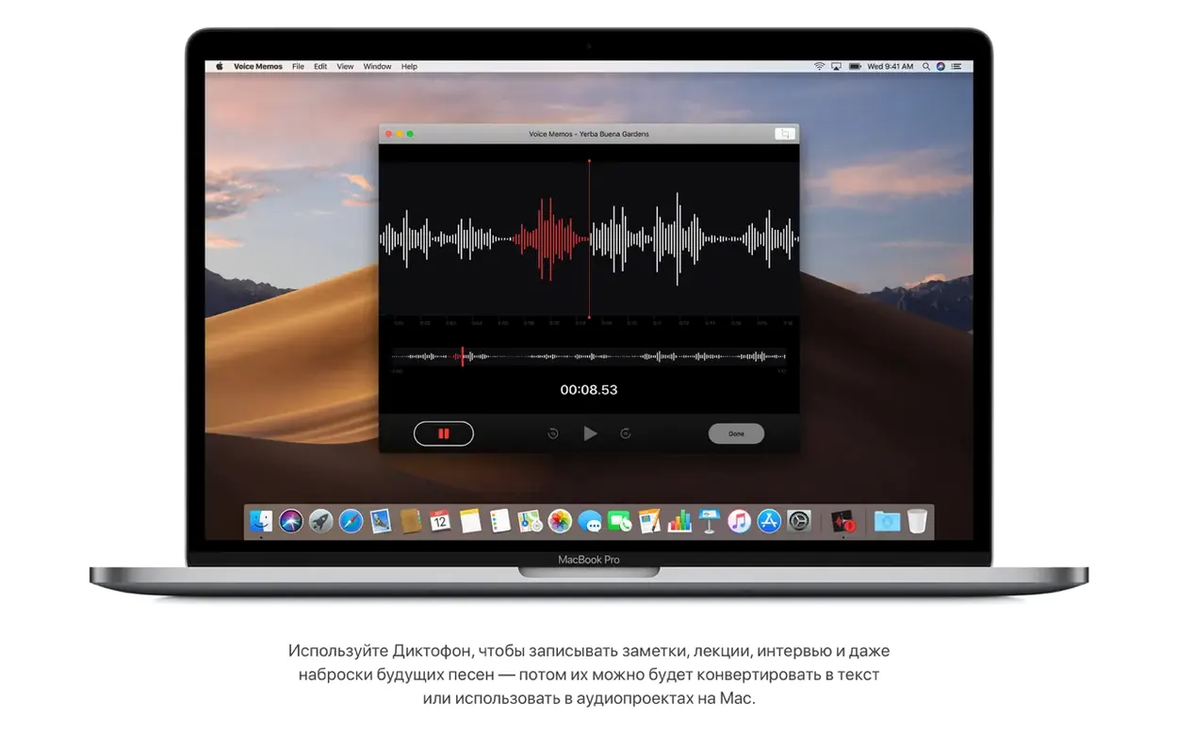The width and height of the screenshot is (1177, 733).
Task: Skip forward 15 seconds in Voice Memos
Action: pyautogui.click(x=626, y=433)
